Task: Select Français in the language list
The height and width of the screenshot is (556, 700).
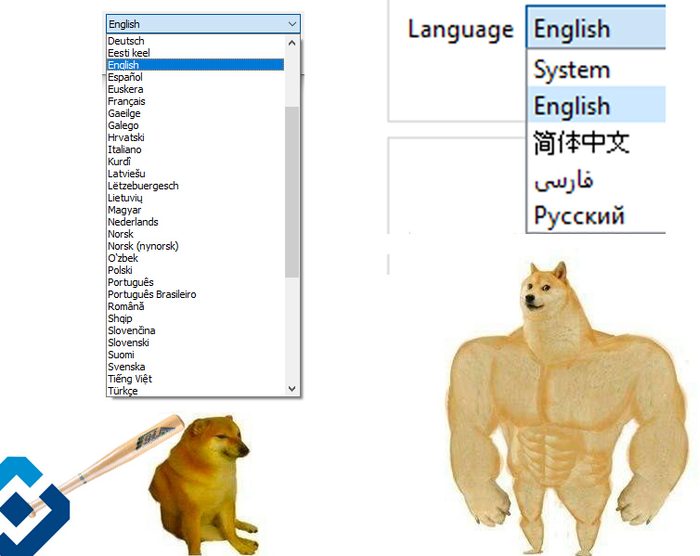Action: point(196,101)
